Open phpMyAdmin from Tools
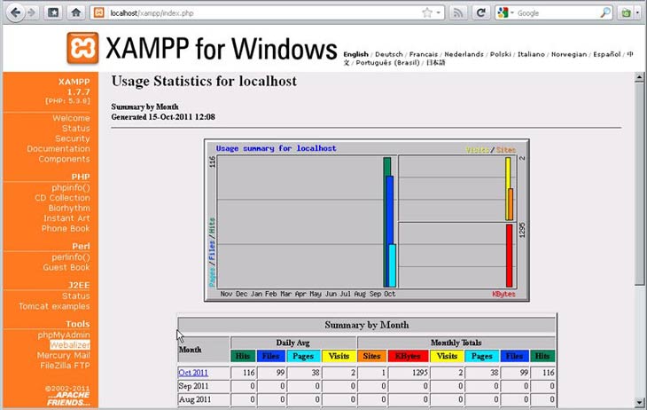The width and height of the screenshot is (647, 410). click(x=64, y=335)
